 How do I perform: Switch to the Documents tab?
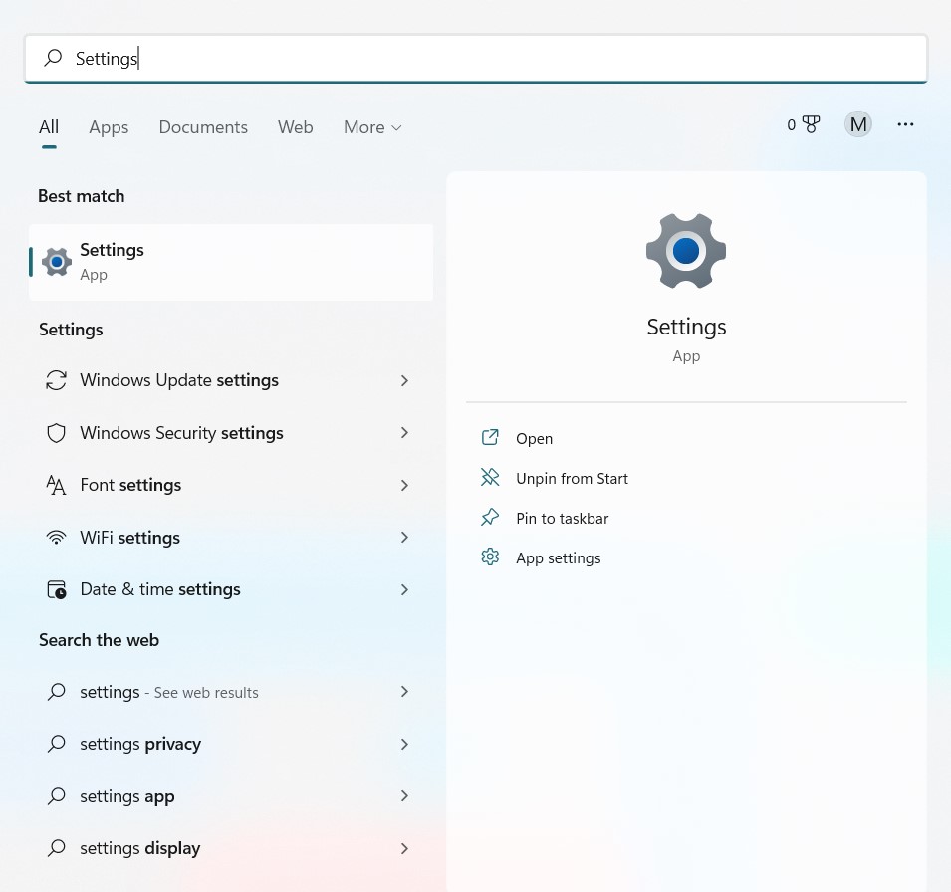tap(203, 127)
